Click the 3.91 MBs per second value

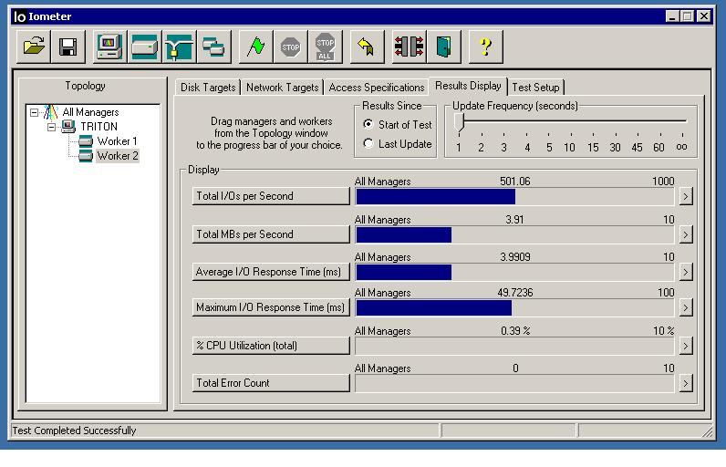click(x=515, y=220)
